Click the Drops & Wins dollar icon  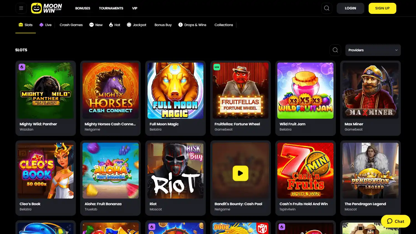point(181,25)
